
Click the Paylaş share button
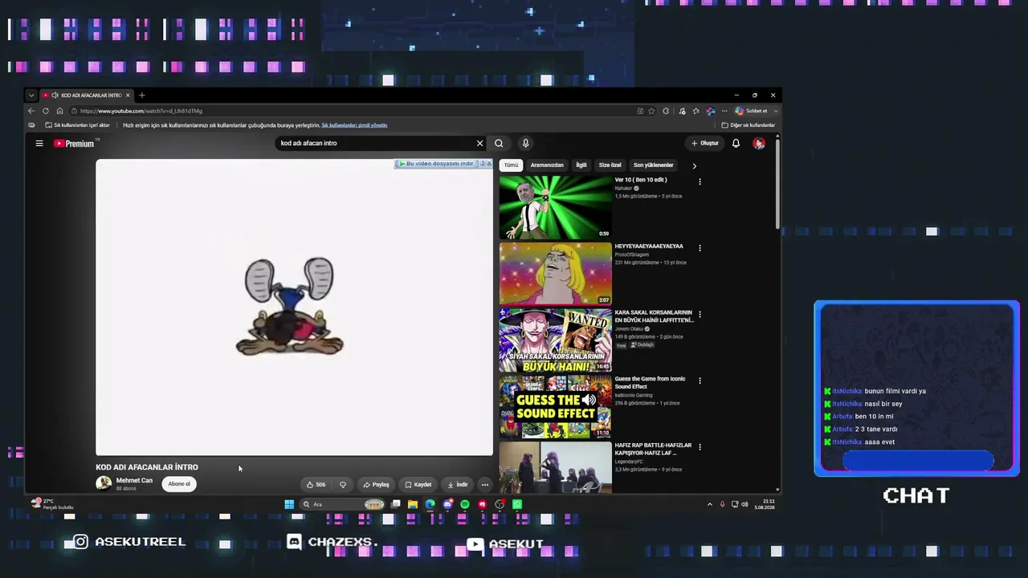point(376,485)
